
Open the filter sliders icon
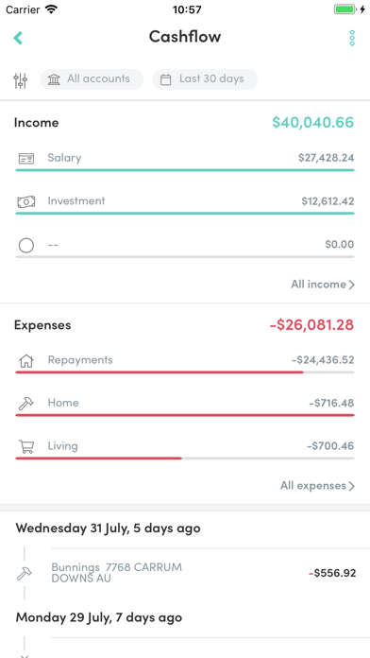[20, 80]
